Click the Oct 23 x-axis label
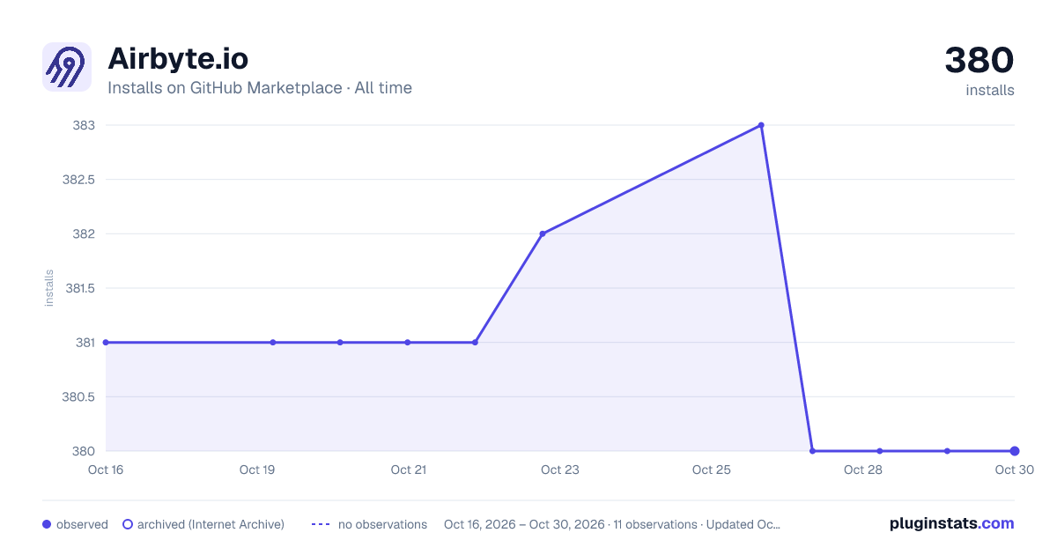 tap(560, 470)
